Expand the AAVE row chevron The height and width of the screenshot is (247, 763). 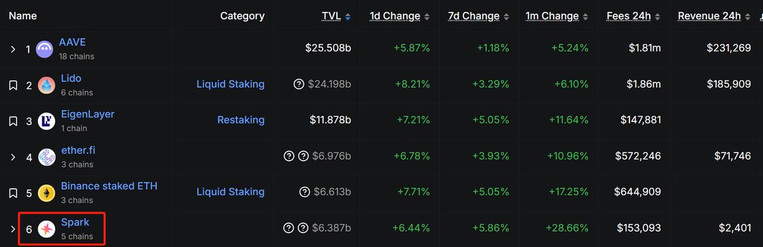click(x=13, y=49)
